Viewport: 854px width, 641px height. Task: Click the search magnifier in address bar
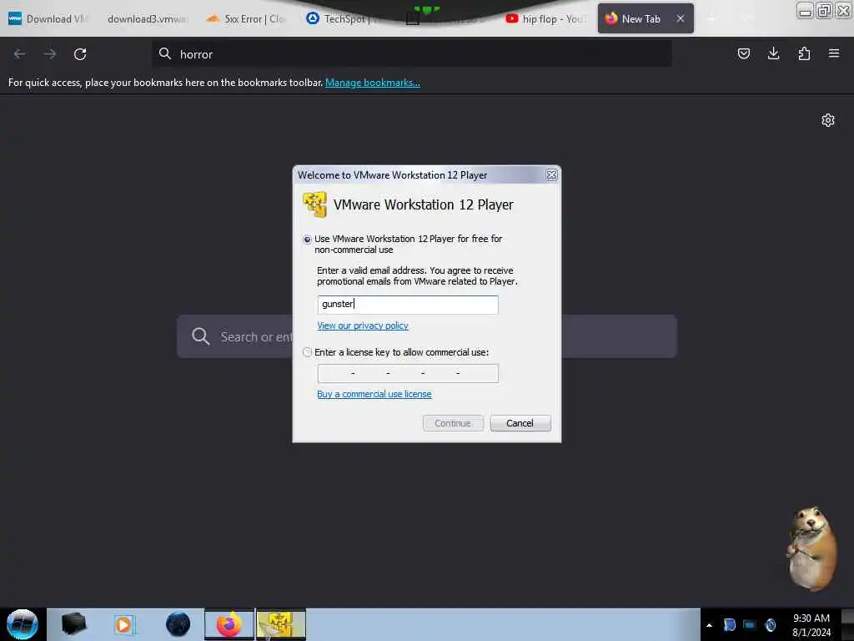coord(165,53)
